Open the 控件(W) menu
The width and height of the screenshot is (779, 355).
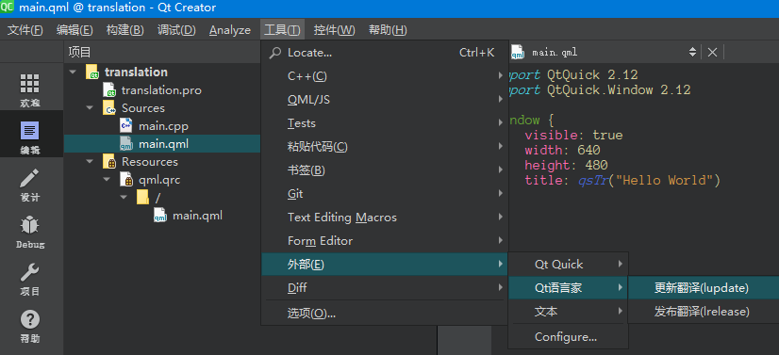pos(335,30)
